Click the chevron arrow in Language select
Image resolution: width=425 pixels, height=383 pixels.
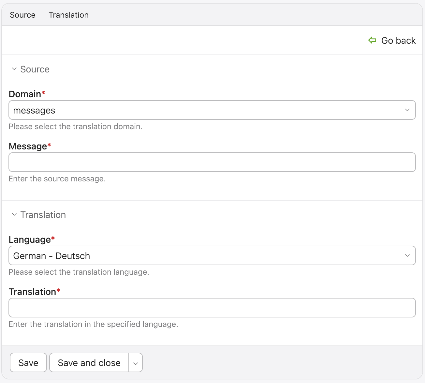pyautogui.click(x=407, y=256)
